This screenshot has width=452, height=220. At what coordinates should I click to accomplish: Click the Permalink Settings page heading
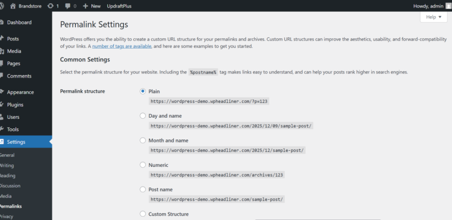click(x=94, y=25)
